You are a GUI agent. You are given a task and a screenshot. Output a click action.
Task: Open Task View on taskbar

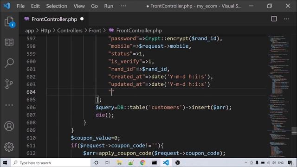[x=107, y=163]
